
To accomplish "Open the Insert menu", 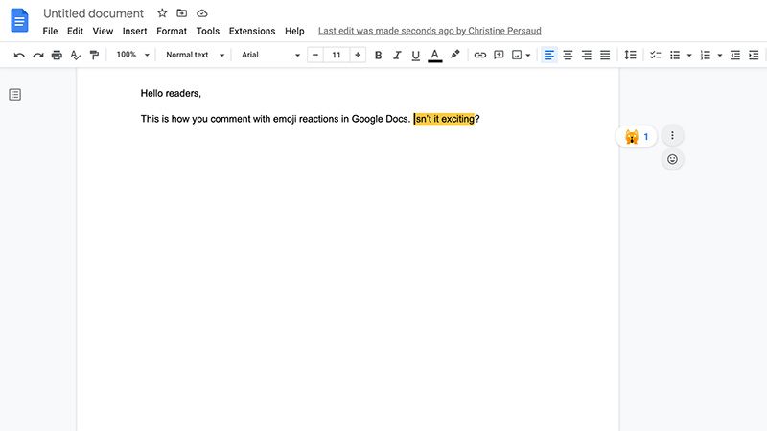I will [134, 31].
